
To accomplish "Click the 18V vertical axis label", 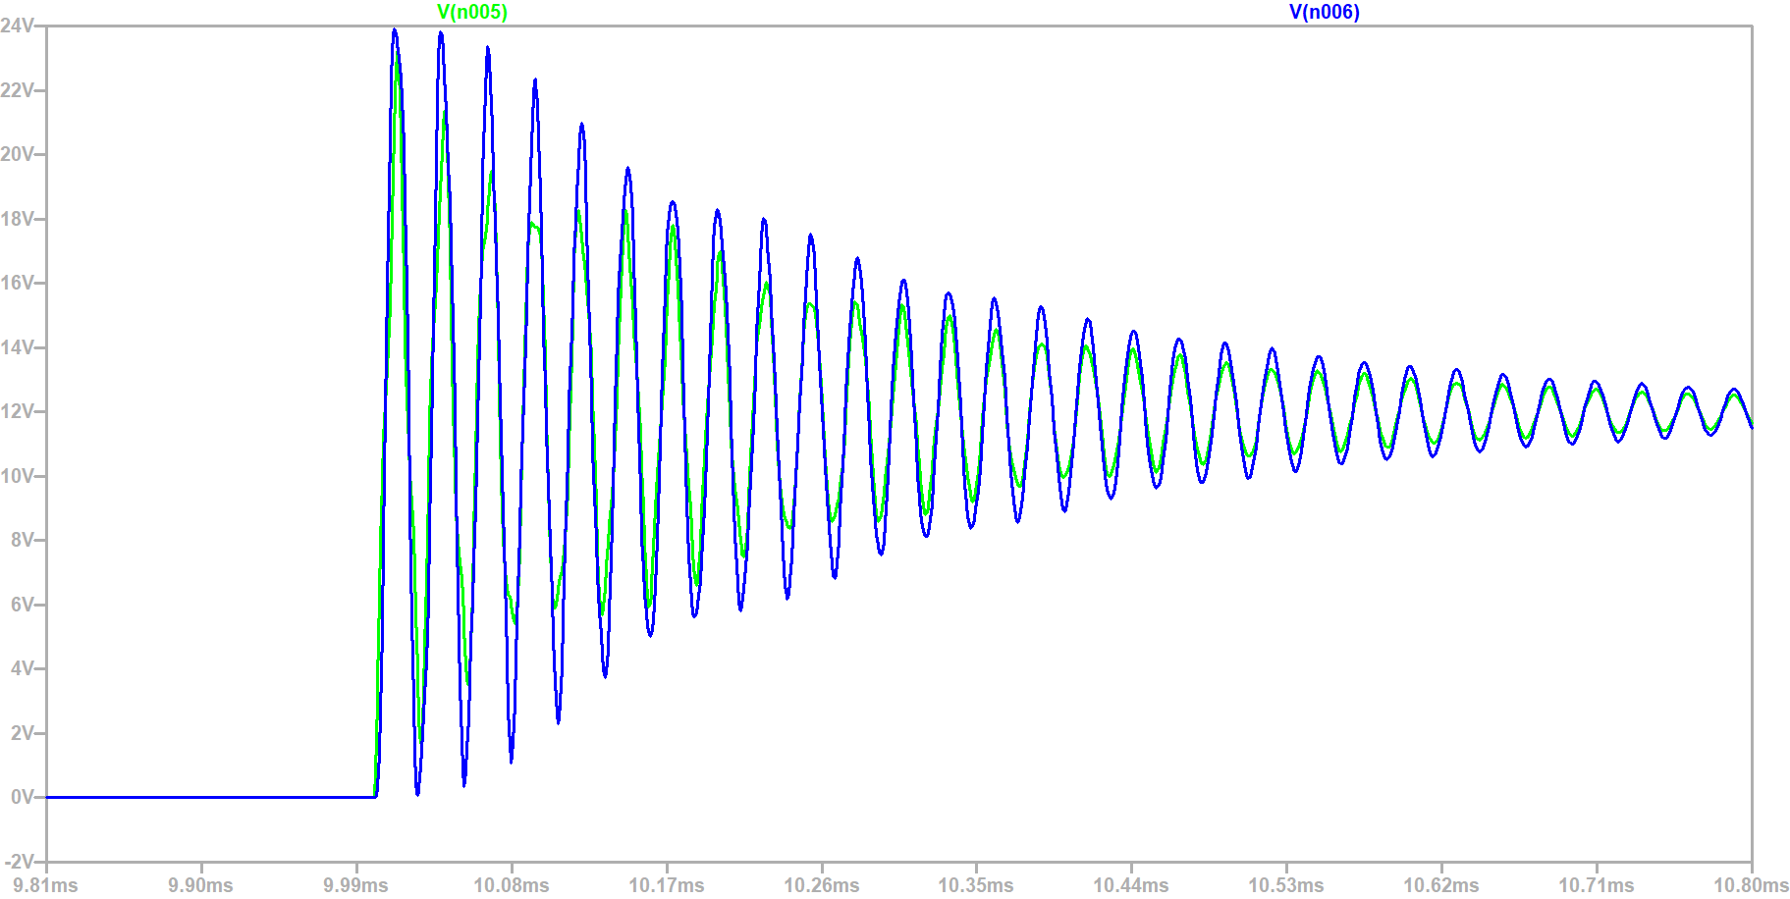I will (x=17, y=219).
